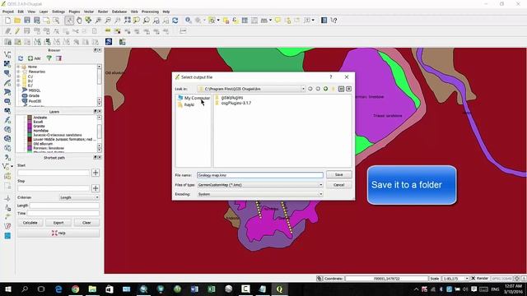Open the Raster menu
Image resolution: width=527 pixels, height=296 pixels.
103,12
